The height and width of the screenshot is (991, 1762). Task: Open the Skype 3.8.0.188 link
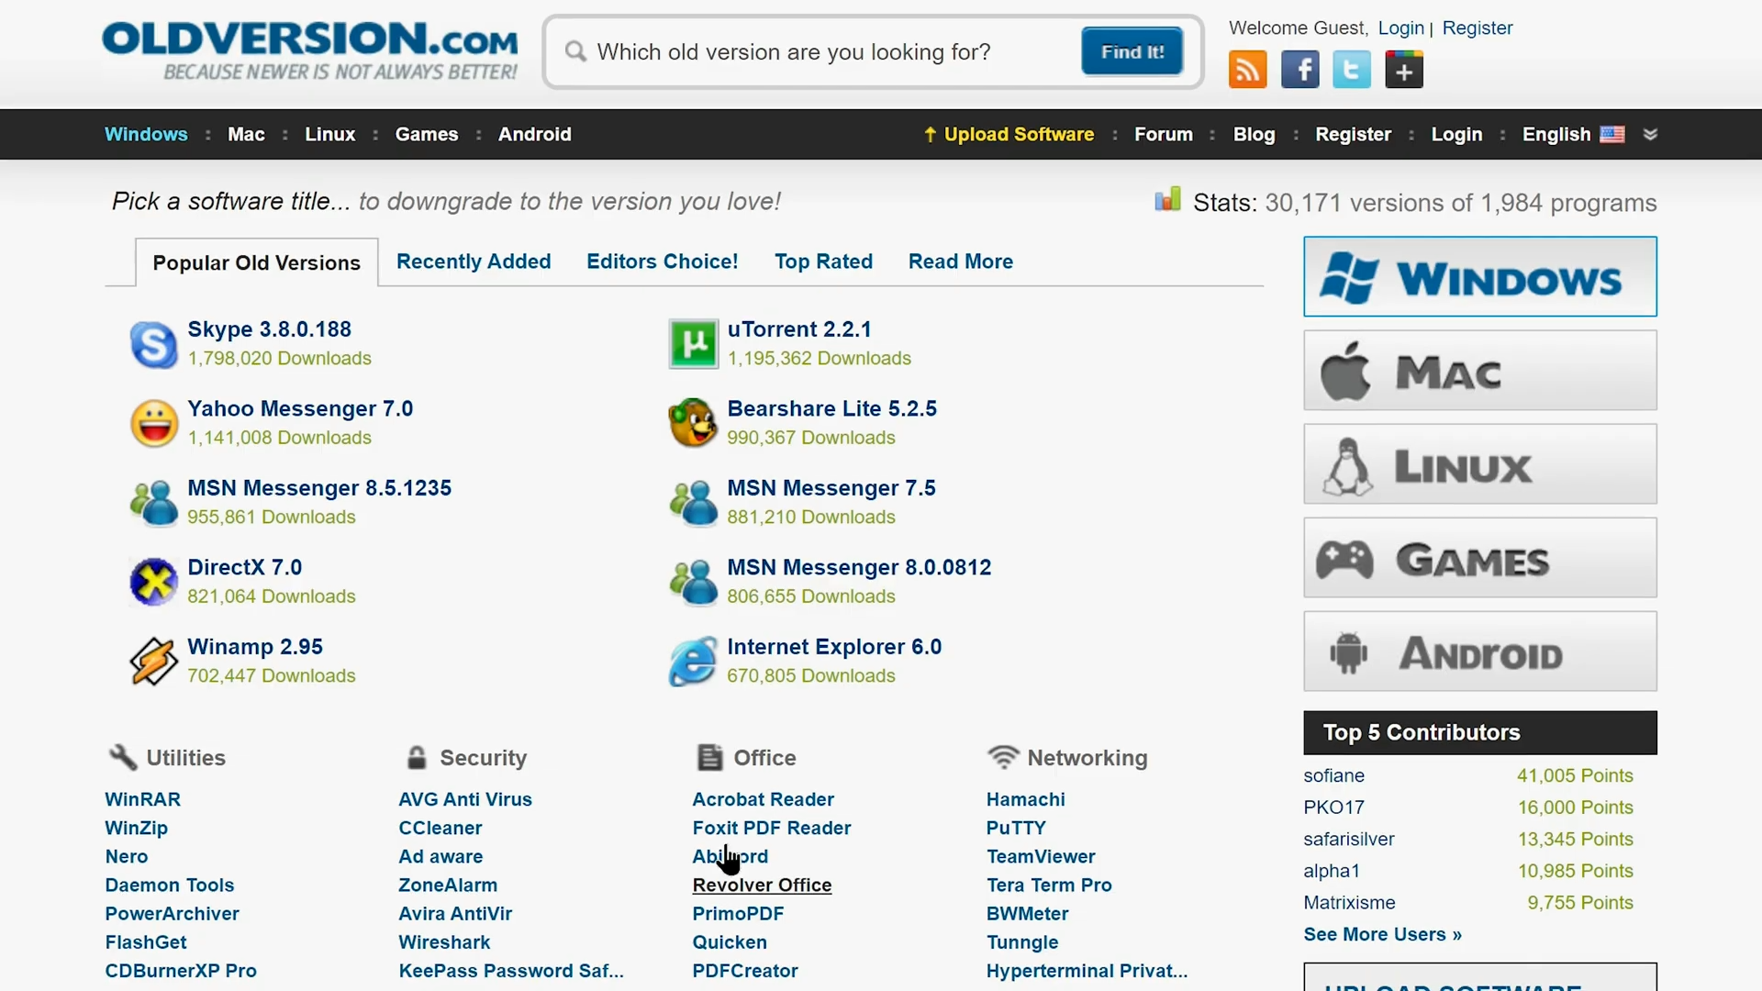point(269,328)
